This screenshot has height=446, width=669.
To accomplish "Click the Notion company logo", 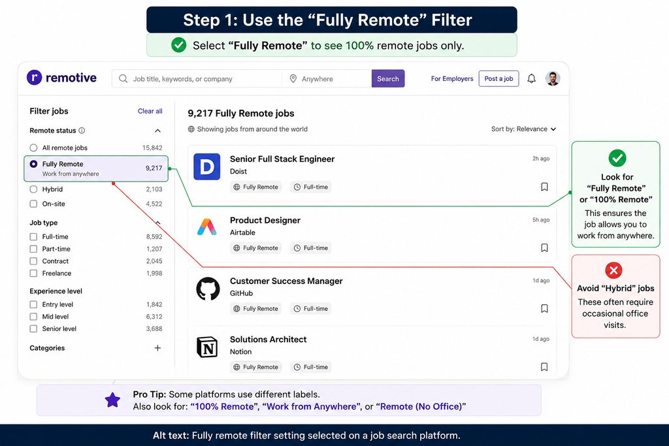I will point(207,347).
